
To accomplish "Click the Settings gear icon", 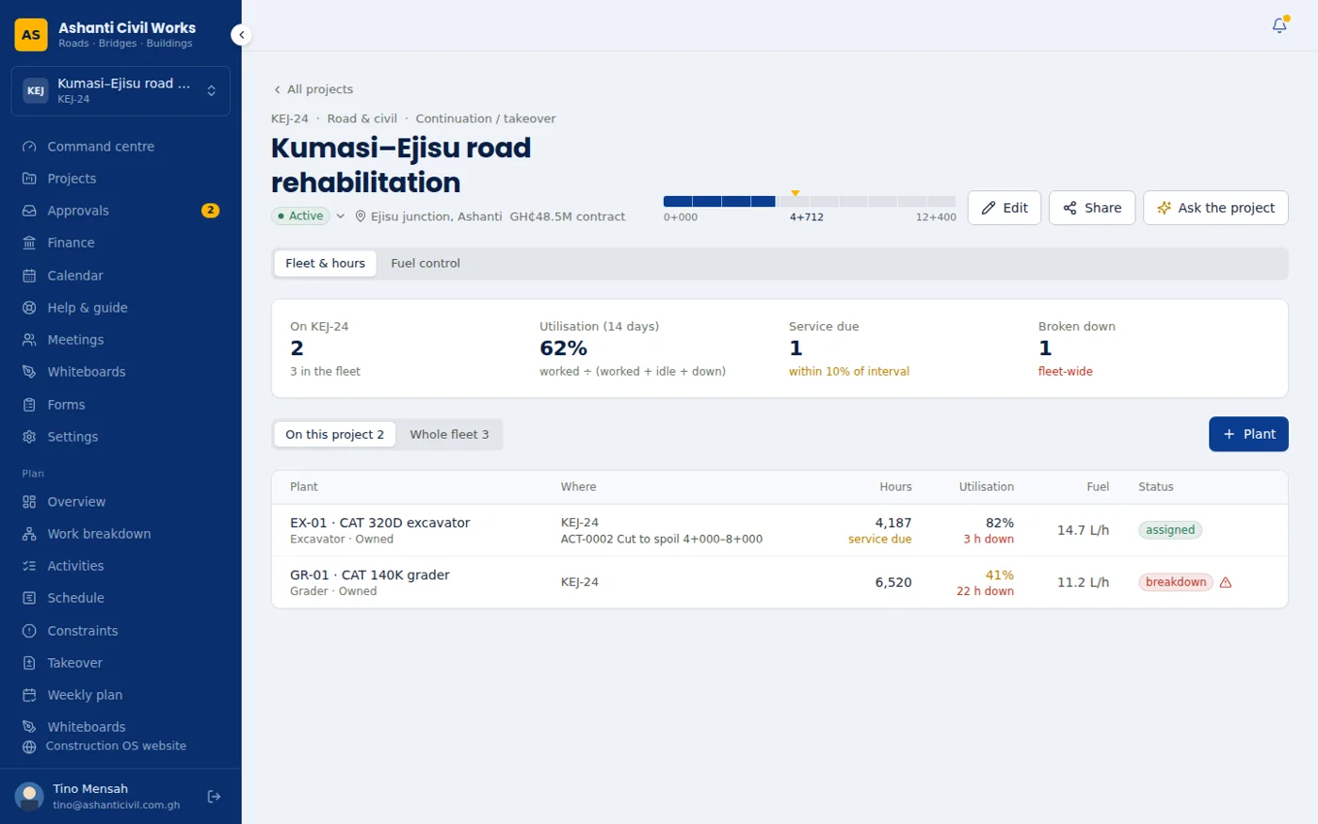I will click(29, 437).
